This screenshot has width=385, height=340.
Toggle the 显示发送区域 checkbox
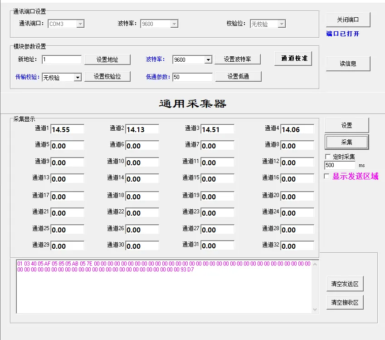point(327,176)
